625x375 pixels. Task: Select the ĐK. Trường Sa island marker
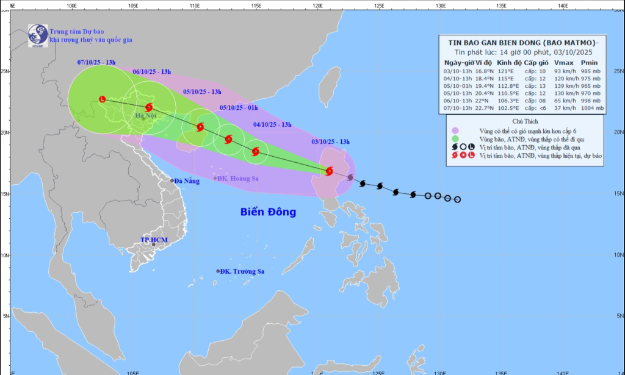[x=217, y=271]
